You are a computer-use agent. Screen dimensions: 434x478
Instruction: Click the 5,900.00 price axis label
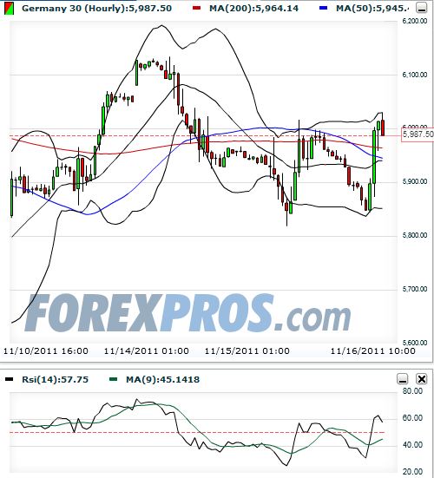(415, 181)
